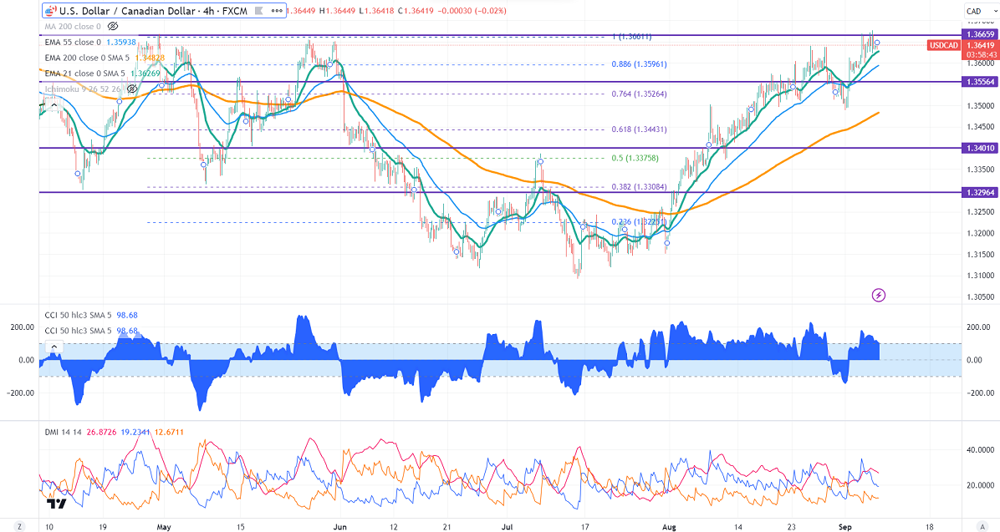Viewport: 1000px width, 532px height.
Task: Click the purple lightning bolt icon
Action: coord(879,295)
